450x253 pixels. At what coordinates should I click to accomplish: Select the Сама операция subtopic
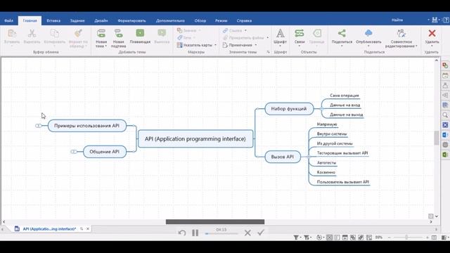coord(344,96)
